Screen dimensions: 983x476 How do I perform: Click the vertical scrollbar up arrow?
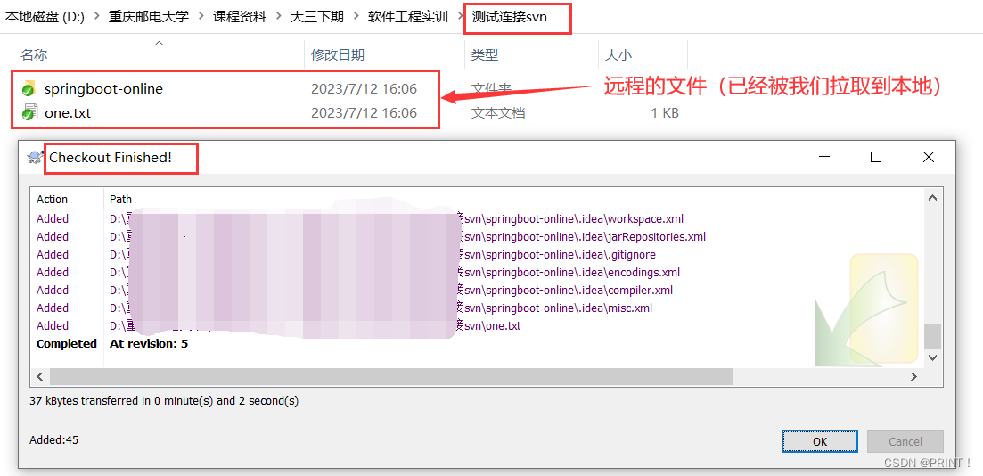932,198
